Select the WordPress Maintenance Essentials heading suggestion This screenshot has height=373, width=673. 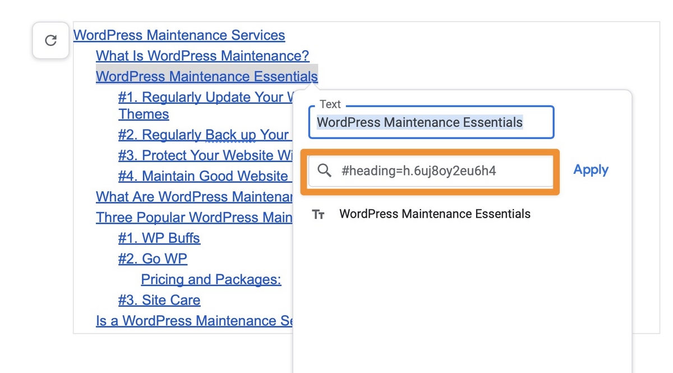pyautogui.click(x=435, y=214)
